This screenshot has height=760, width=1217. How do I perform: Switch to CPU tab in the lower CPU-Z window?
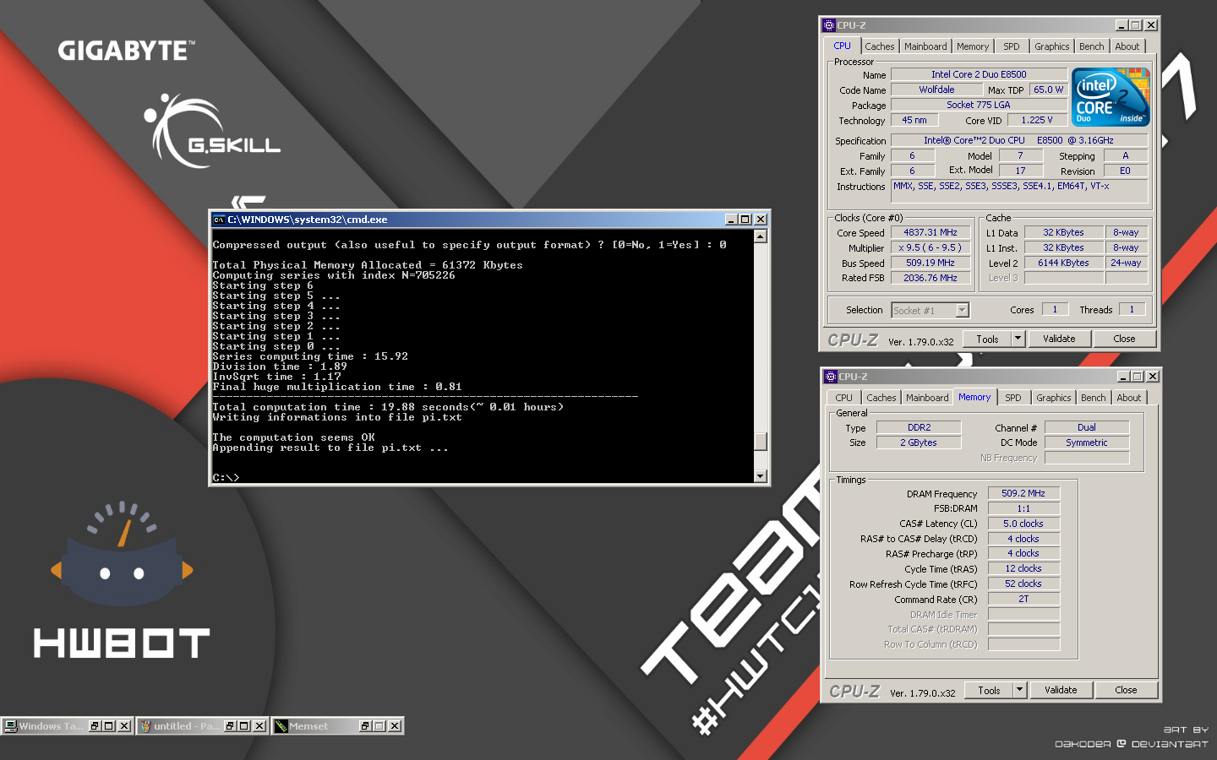844,398
